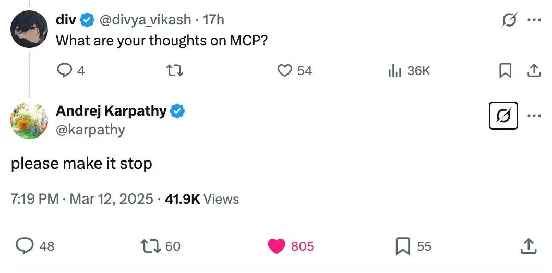This screenshot has width=552, height=273.
Task: Bookmark div's MCP tweet
Action: [505, 70]
